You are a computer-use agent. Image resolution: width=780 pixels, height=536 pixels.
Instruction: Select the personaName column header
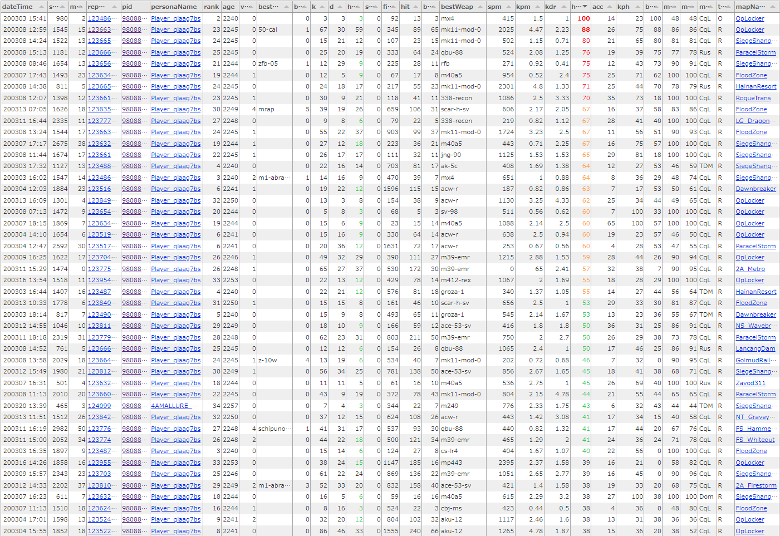tap(175, 7)
